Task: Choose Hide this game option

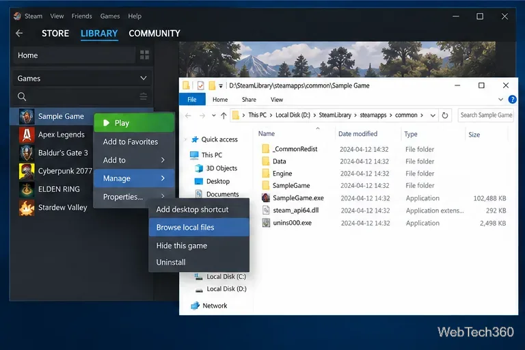Action: click(x=199, y=245)
